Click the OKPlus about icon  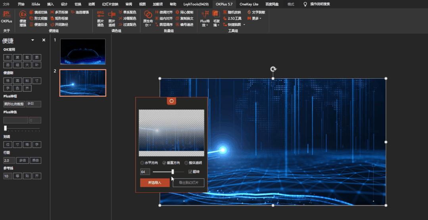(x=7, y=15)
